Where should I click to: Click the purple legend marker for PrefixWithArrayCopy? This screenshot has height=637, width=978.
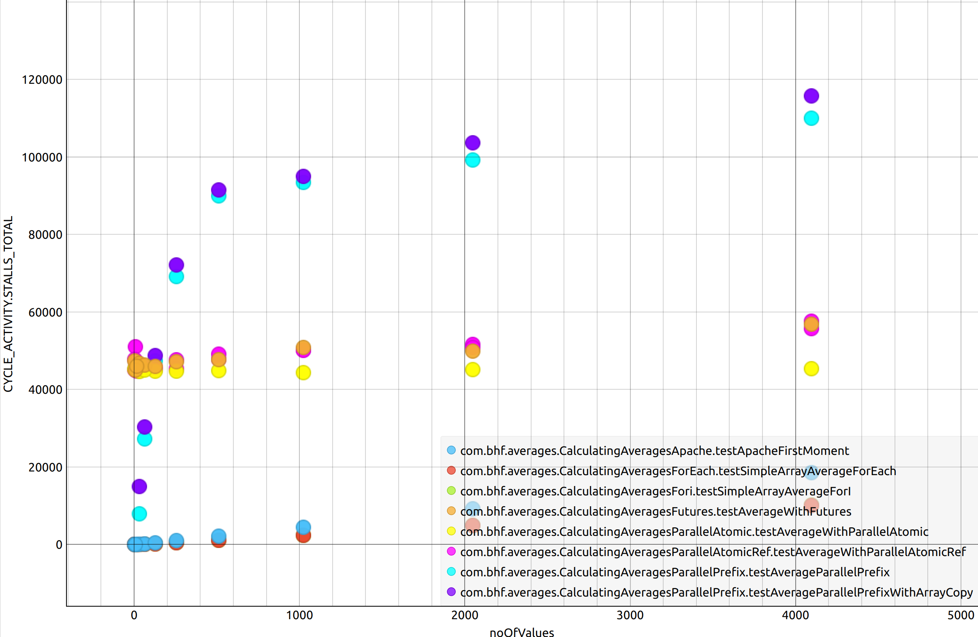click(x=451, y=592)
